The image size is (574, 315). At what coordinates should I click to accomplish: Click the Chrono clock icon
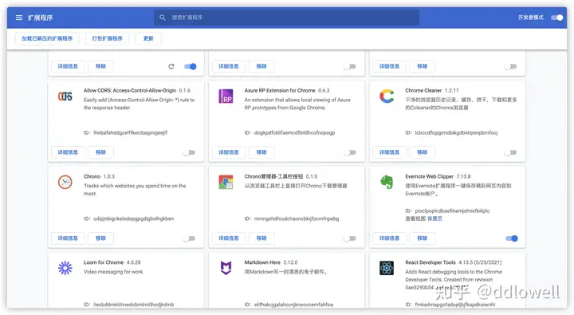click(x=65, y=182)
